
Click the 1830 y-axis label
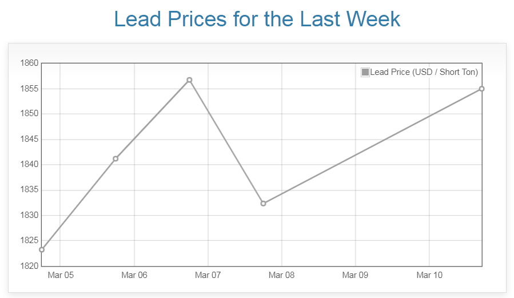[29, 215]
